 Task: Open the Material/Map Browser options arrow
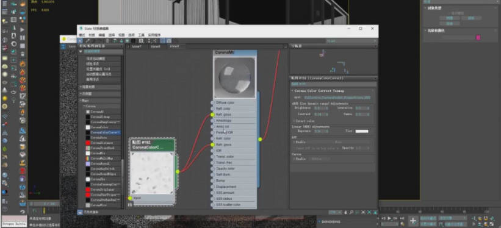[x=81, y=51]
